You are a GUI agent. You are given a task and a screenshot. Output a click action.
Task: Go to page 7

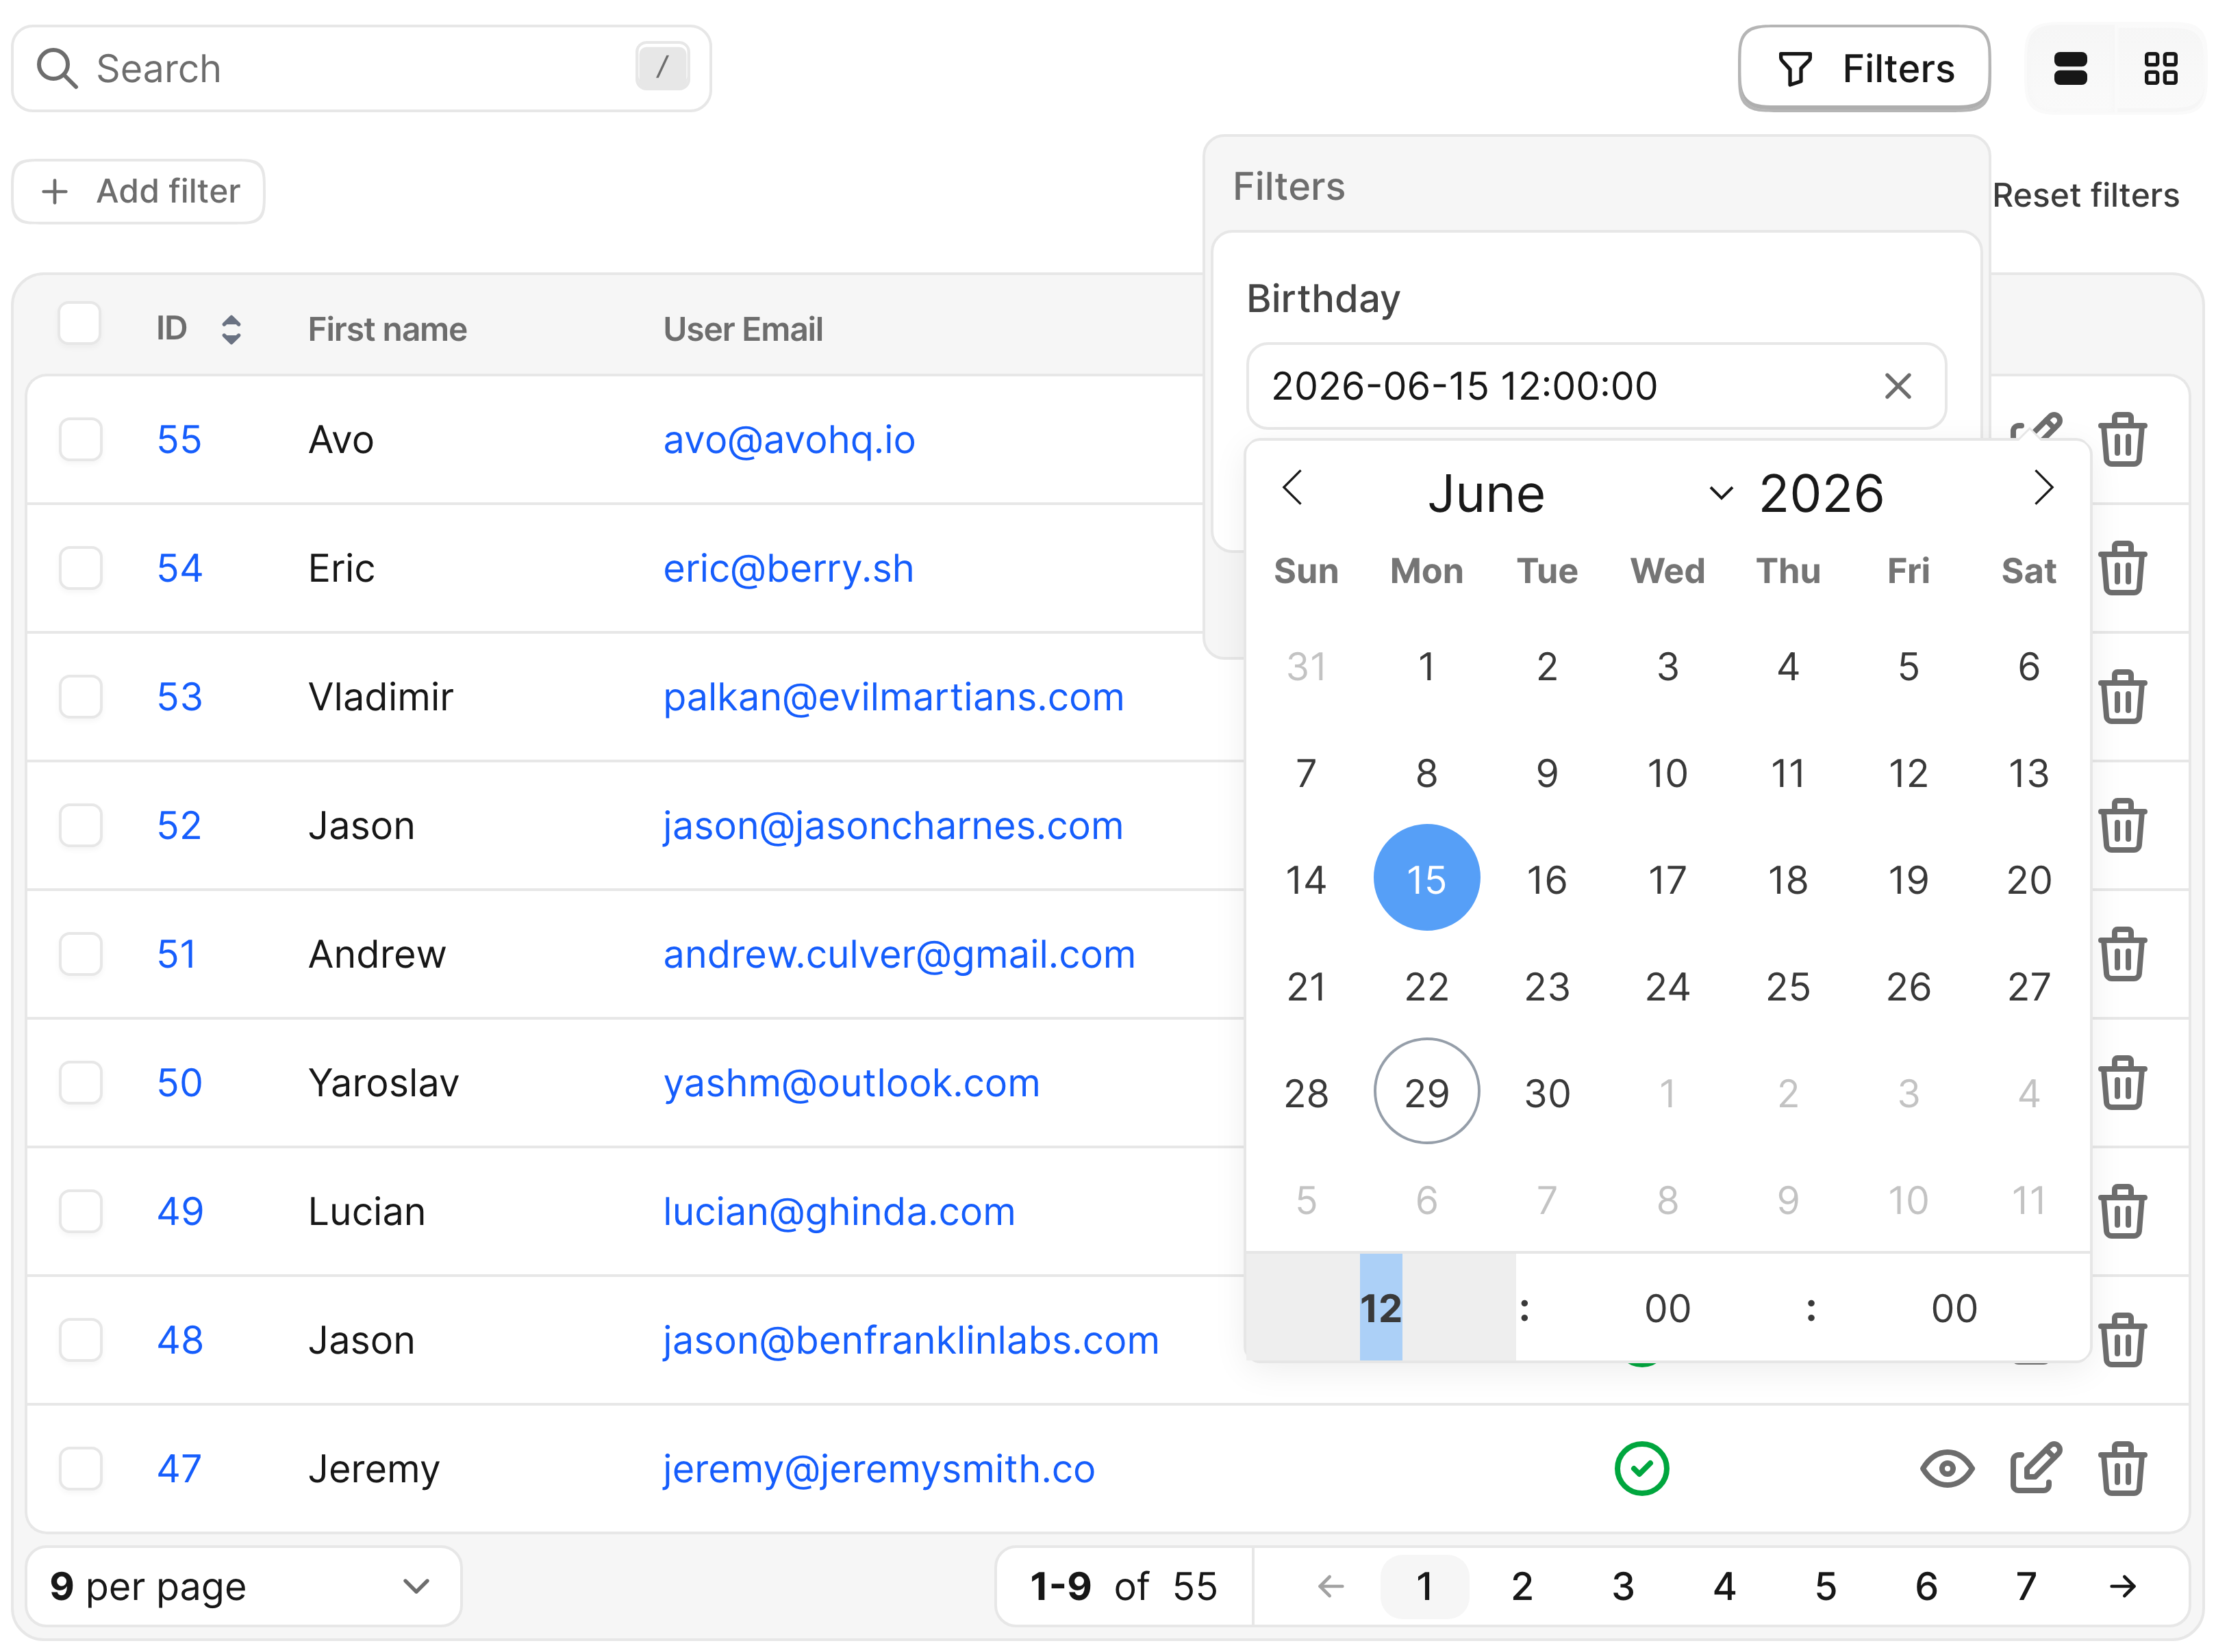click(x=2026, y=1586)
